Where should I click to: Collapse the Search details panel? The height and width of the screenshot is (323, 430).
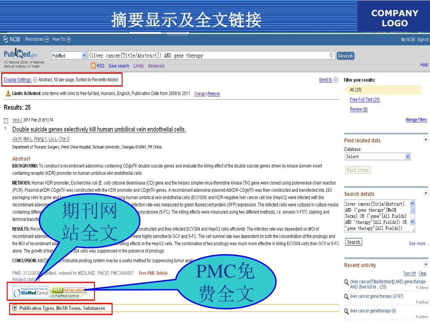426,193
